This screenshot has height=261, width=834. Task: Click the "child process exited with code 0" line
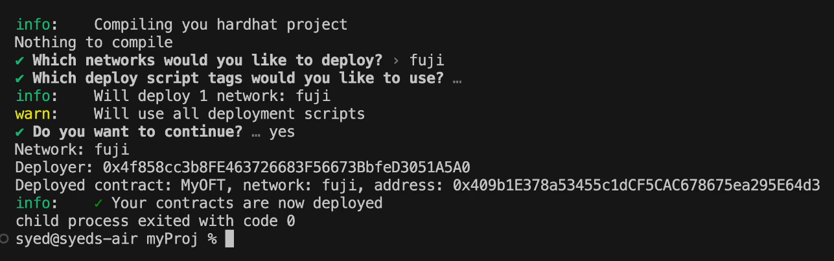point(155,221)
